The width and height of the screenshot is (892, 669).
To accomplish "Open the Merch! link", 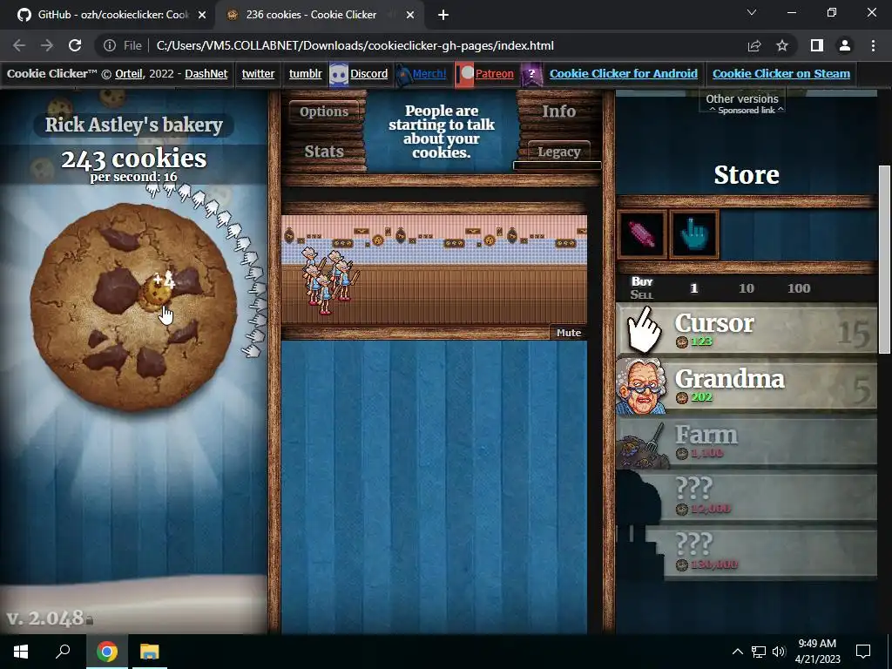I will 429,74.
